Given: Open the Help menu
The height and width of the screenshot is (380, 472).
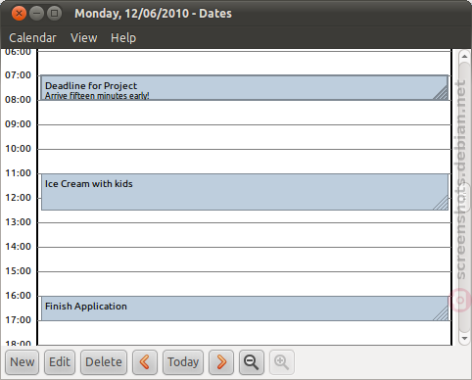Looking at the screenshot, I should [x=123, y=38].
